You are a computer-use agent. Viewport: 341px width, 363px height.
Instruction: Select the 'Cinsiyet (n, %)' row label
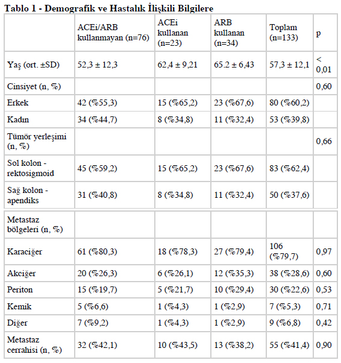[x=34, y=87]
